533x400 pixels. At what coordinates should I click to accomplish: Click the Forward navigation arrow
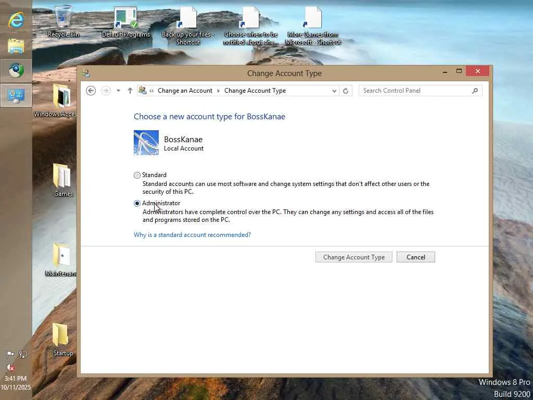coord(106,91)
